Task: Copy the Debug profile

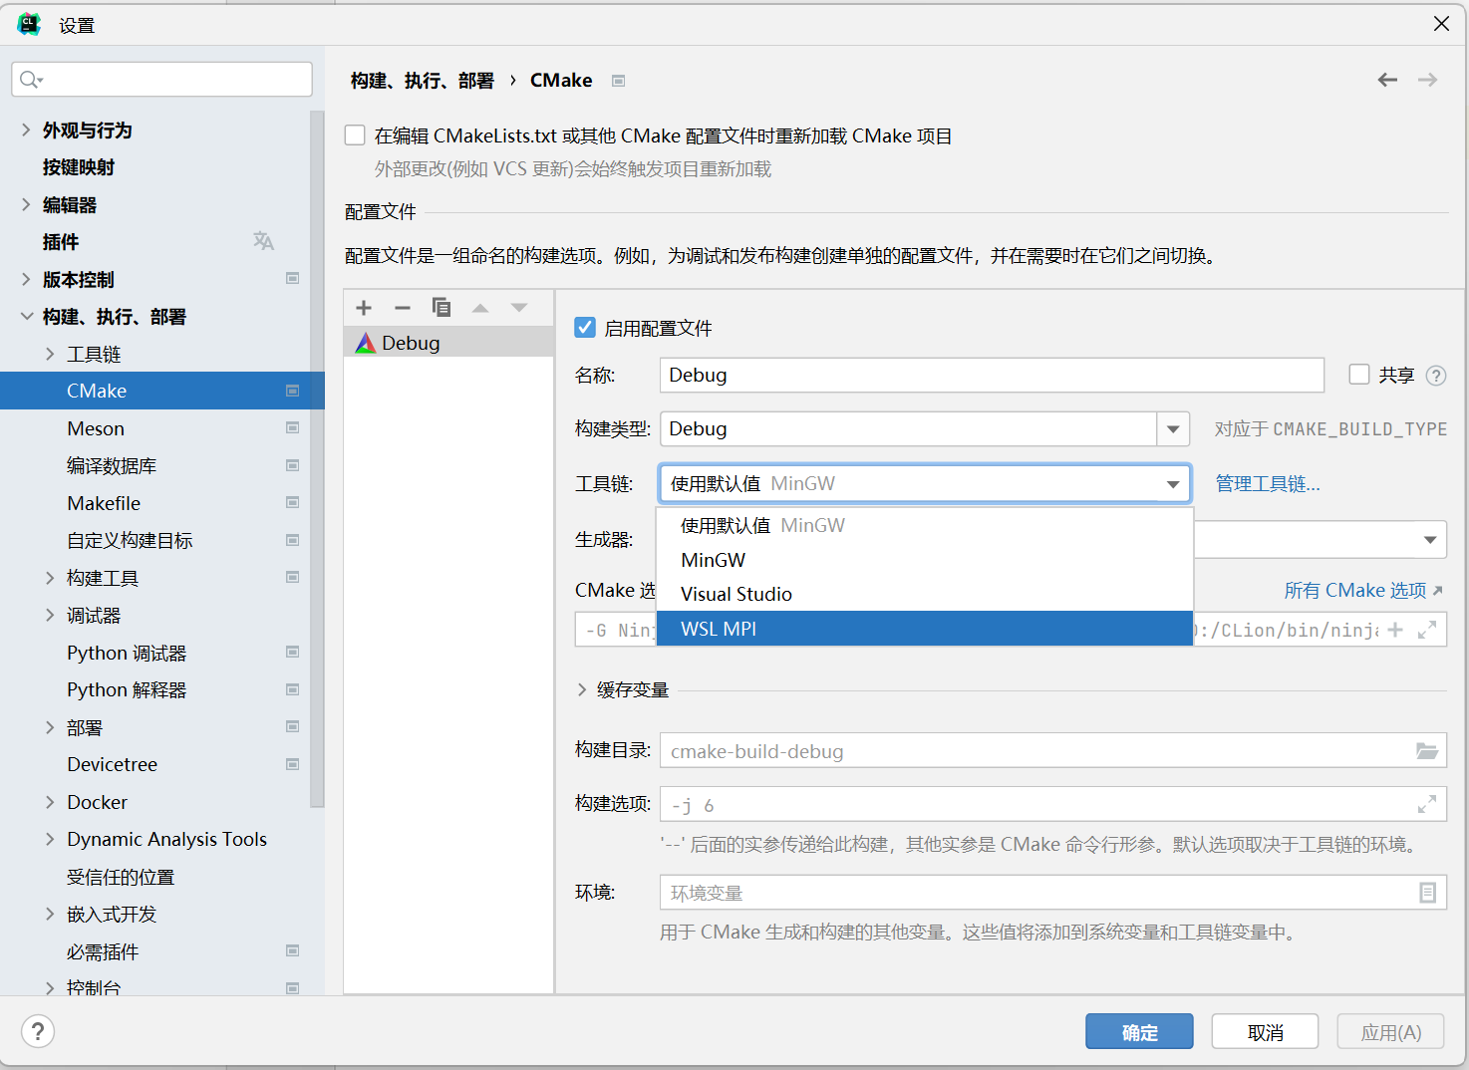Action: pyautogui.click(x=441, y=308)
